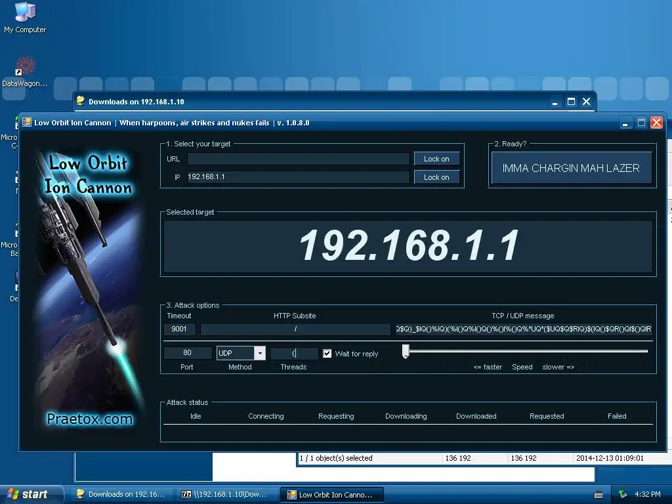
Task: Click the IP field containing 192.168.1.1
Action: [299, 177]
